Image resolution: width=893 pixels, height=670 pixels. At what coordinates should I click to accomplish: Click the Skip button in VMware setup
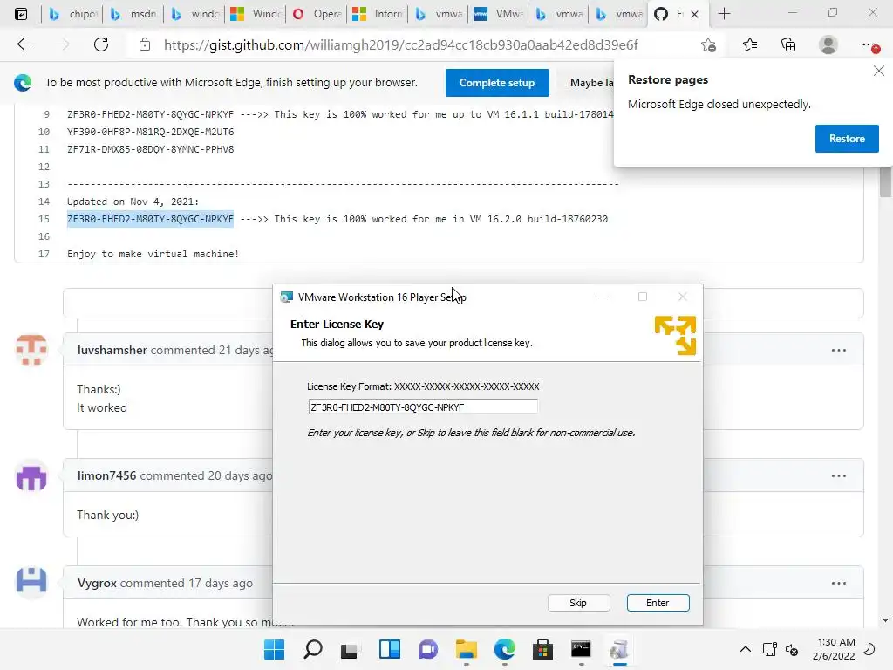point(578,603)
